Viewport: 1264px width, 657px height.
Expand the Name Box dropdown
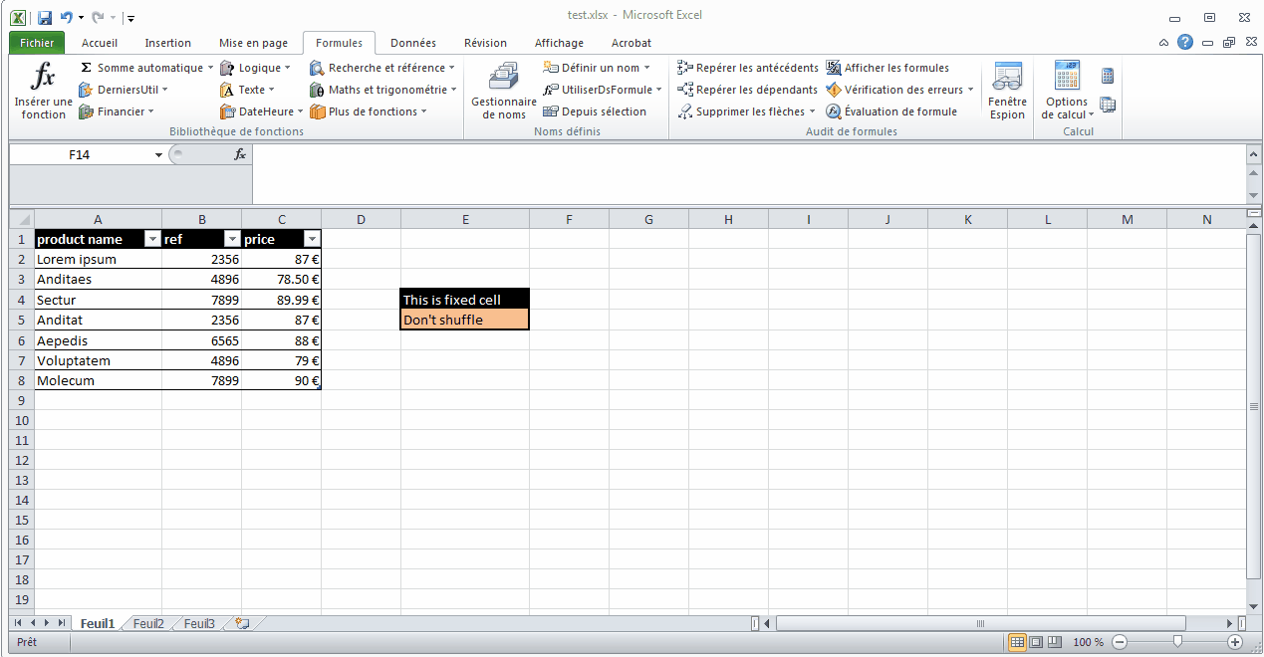coord(158,155)
